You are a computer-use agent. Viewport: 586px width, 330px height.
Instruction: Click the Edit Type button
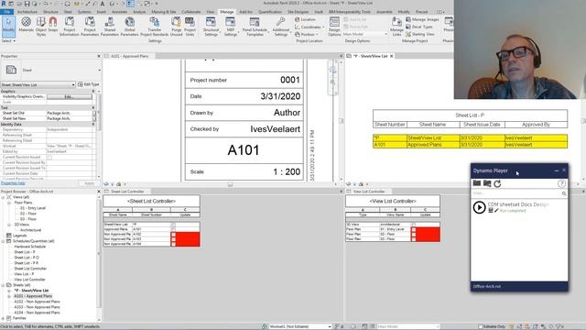(x=89, y=84)
